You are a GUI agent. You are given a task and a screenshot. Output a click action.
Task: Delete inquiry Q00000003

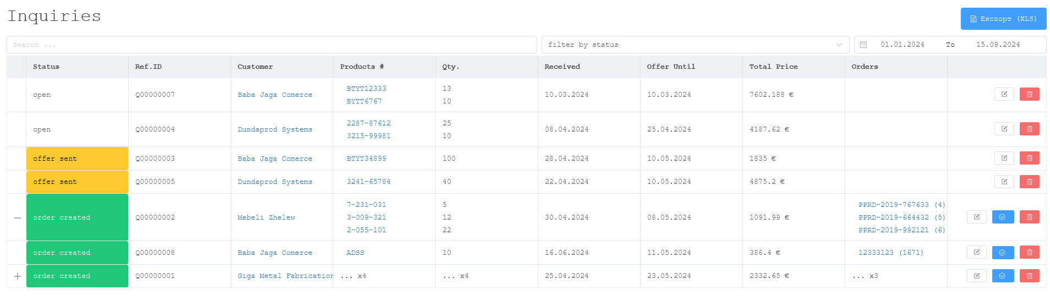[x=1029, y=158]
